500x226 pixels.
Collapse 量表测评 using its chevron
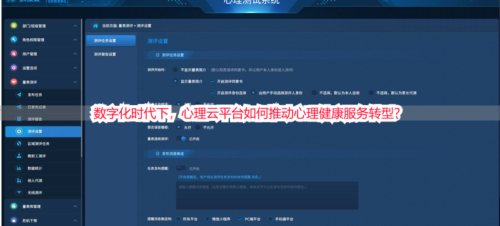point(75,82)
